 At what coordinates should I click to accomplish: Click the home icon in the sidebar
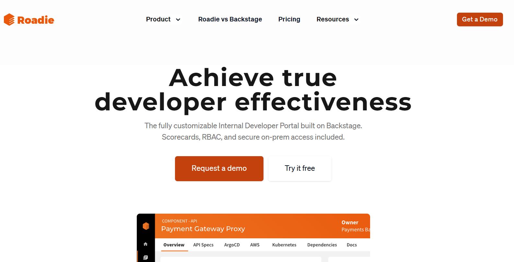coord(146,244)
